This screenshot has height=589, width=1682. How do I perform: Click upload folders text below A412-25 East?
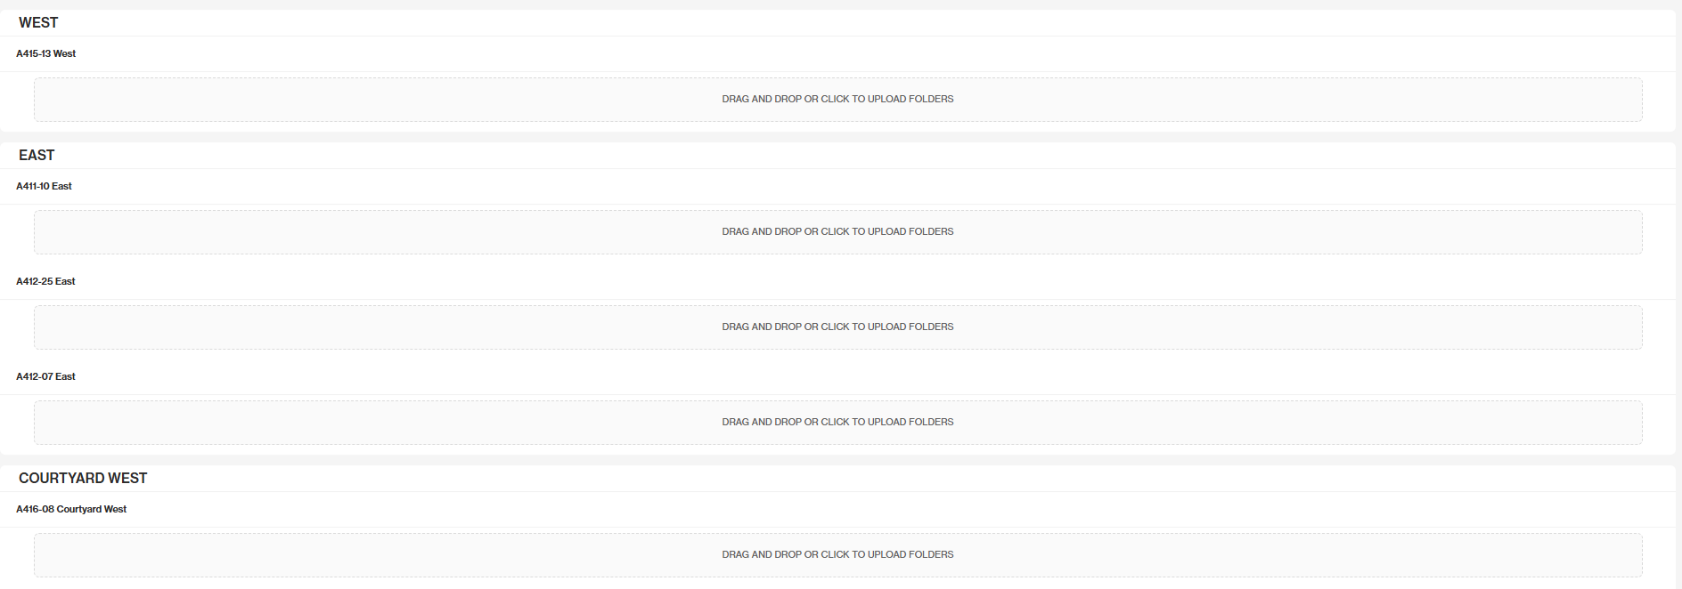[837, 327]
